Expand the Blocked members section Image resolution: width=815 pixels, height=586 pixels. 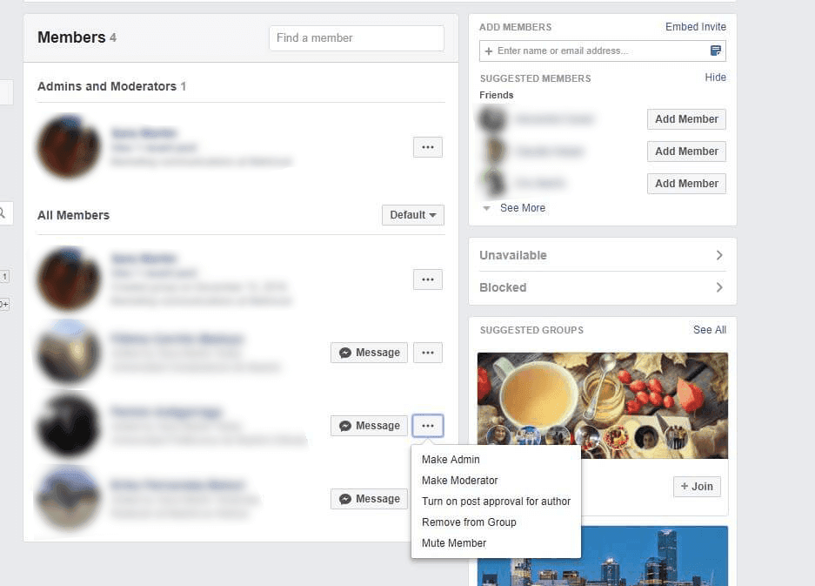coord(602,287)
